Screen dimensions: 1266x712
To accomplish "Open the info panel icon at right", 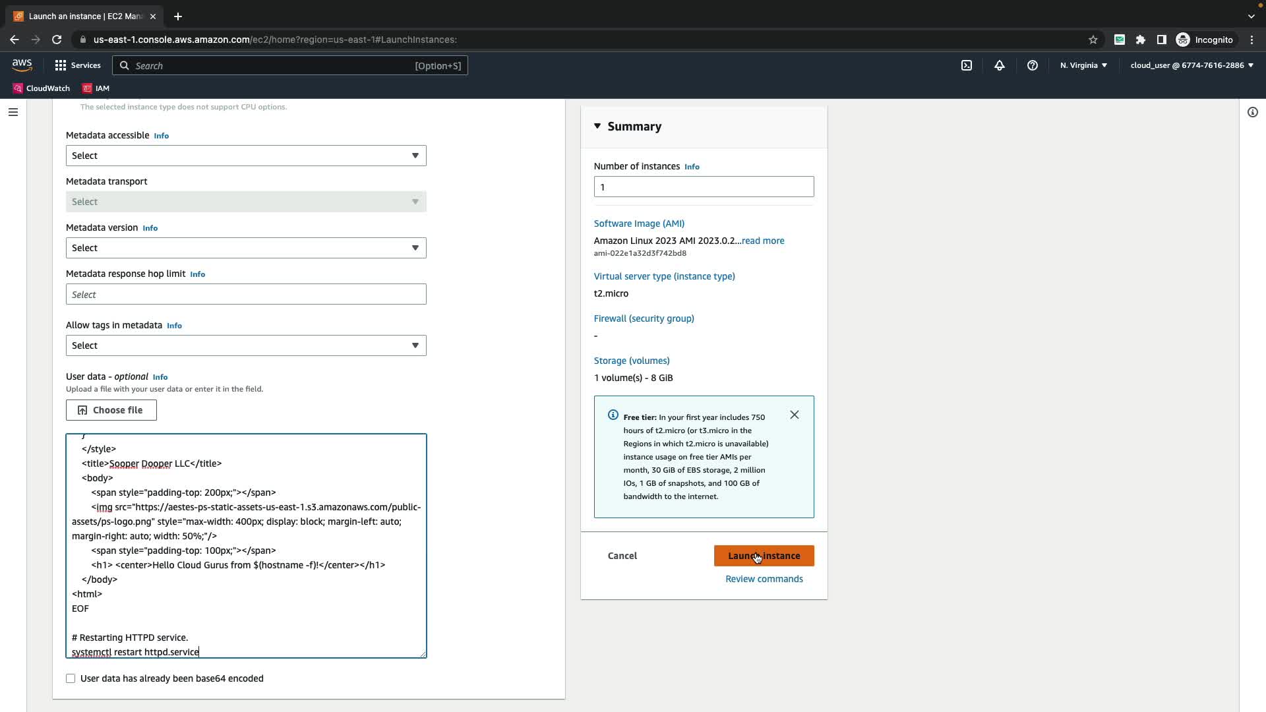I will point(1252,112).
